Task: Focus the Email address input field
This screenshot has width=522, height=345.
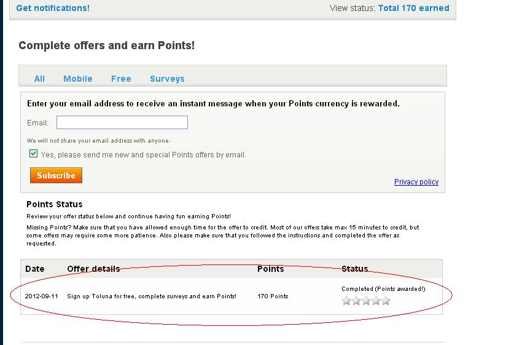Action: pyautogui.click(x=122, y=122)
